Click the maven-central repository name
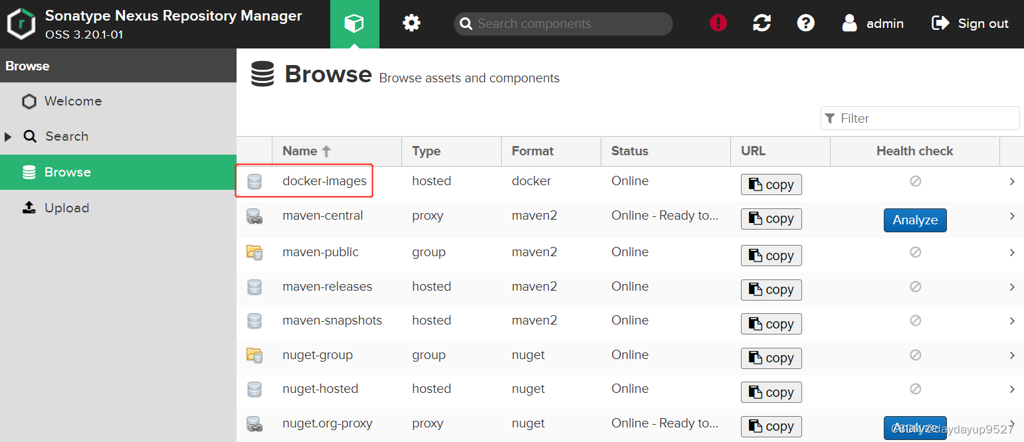This screenshot has width=1024, height=442. (322, 216)
